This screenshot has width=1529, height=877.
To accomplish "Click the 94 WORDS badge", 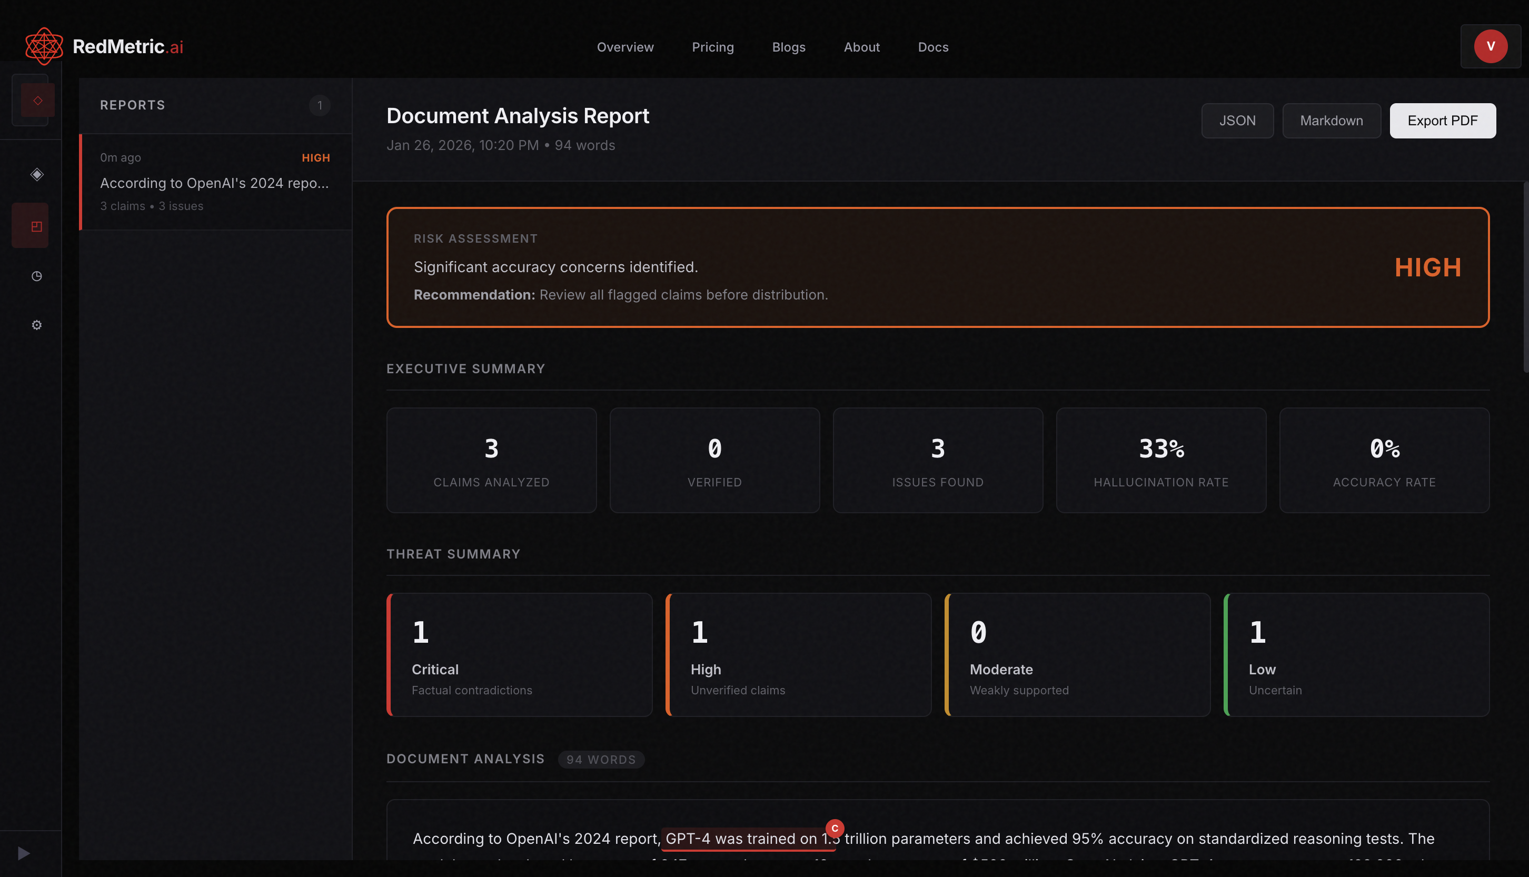I will 601,759.
